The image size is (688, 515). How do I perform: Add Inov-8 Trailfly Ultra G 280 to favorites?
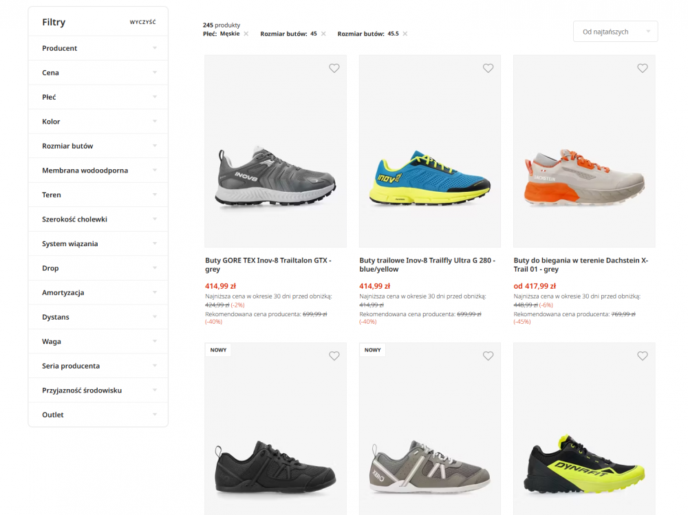[x=488, y=68]
